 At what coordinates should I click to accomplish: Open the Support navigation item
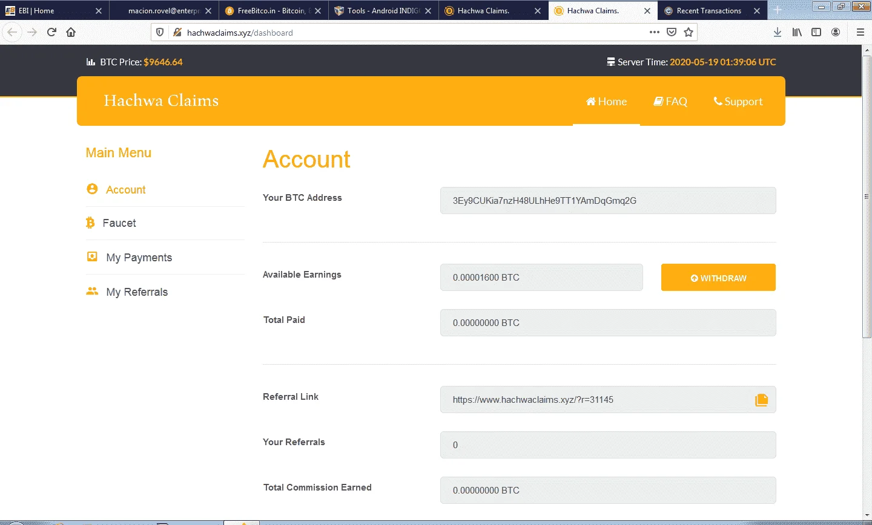coord(738,102)
